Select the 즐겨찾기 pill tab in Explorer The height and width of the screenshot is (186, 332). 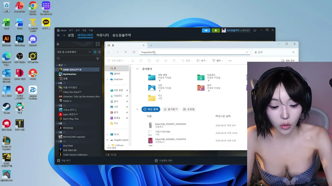[x=170, y=109]
